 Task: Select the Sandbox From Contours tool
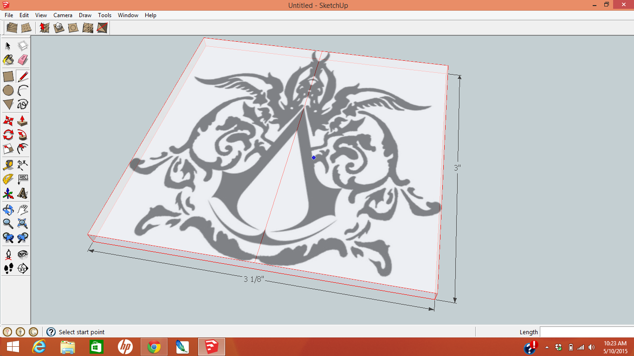point(12,28)
